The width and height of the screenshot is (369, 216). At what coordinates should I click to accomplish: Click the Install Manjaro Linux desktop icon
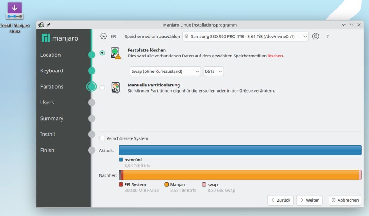tap(14, 11)
